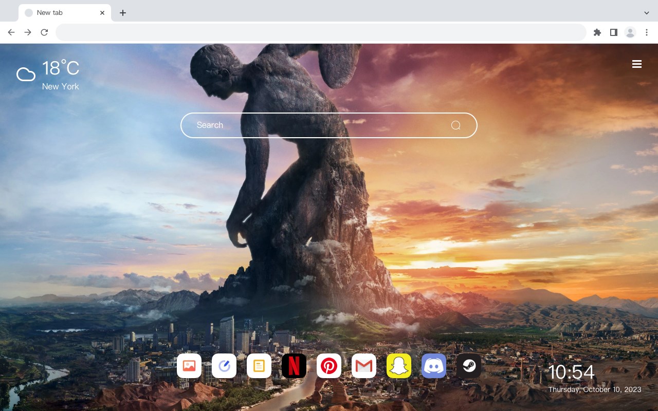Viewport: 658px width, 411px height.
Task: Click the magnifier icon in search box
Action: [455, 125]
